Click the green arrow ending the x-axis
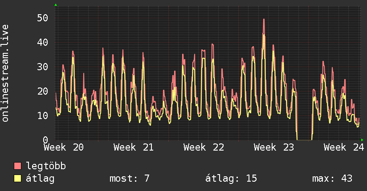The image size is (367, 191). click(x=362, y=140)
